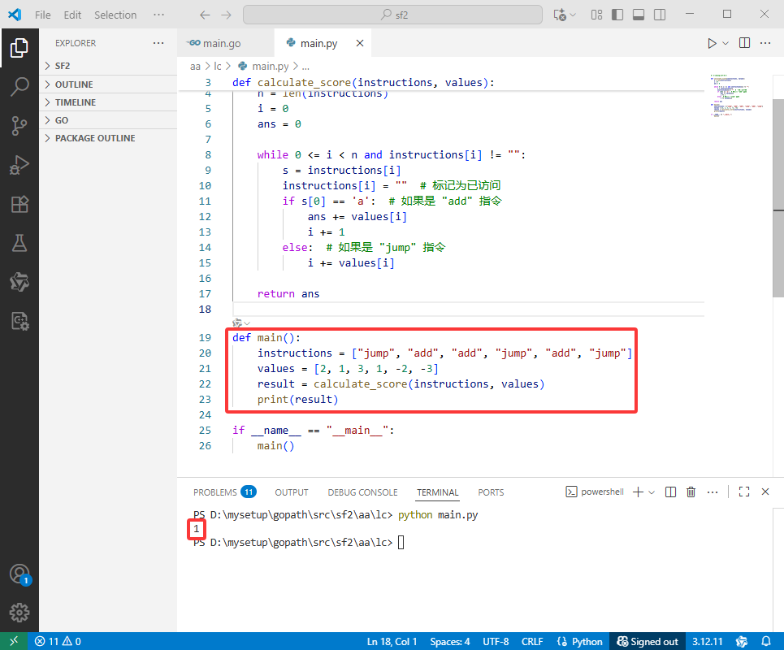Toggle primary side bar visibility
This screenshot has height=650, width=784.
coord(617,15)
